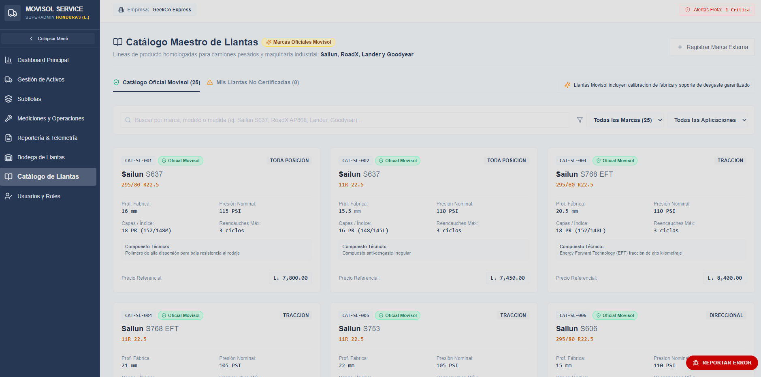Image resolution: width=761 pixels, height=377 pixels.
Task: Click the CAT-SL-002 code label
Action: tap(356, 161)
